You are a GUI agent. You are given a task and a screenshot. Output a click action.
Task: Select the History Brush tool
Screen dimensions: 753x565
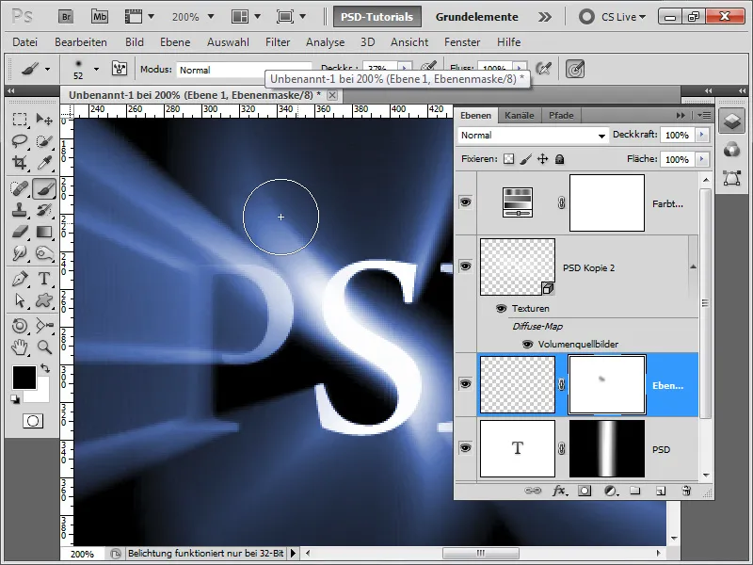(44, 210)
